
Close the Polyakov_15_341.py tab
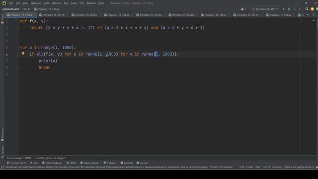click(x=67, y=15)
